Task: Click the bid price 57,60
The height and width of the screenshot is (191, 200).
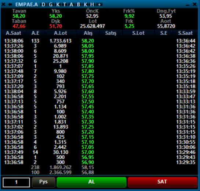Action: coord(88,92)
